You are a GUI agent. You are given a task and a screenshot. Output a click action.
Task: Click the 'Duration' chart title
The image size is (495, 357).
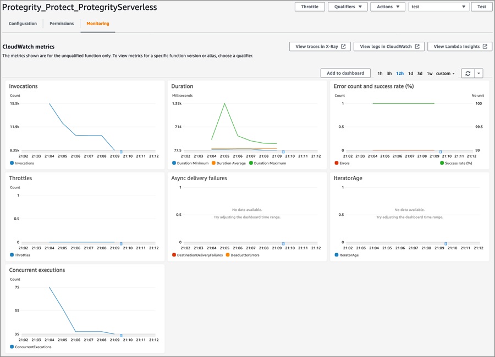pyautogui.click(x=182, y=86)
